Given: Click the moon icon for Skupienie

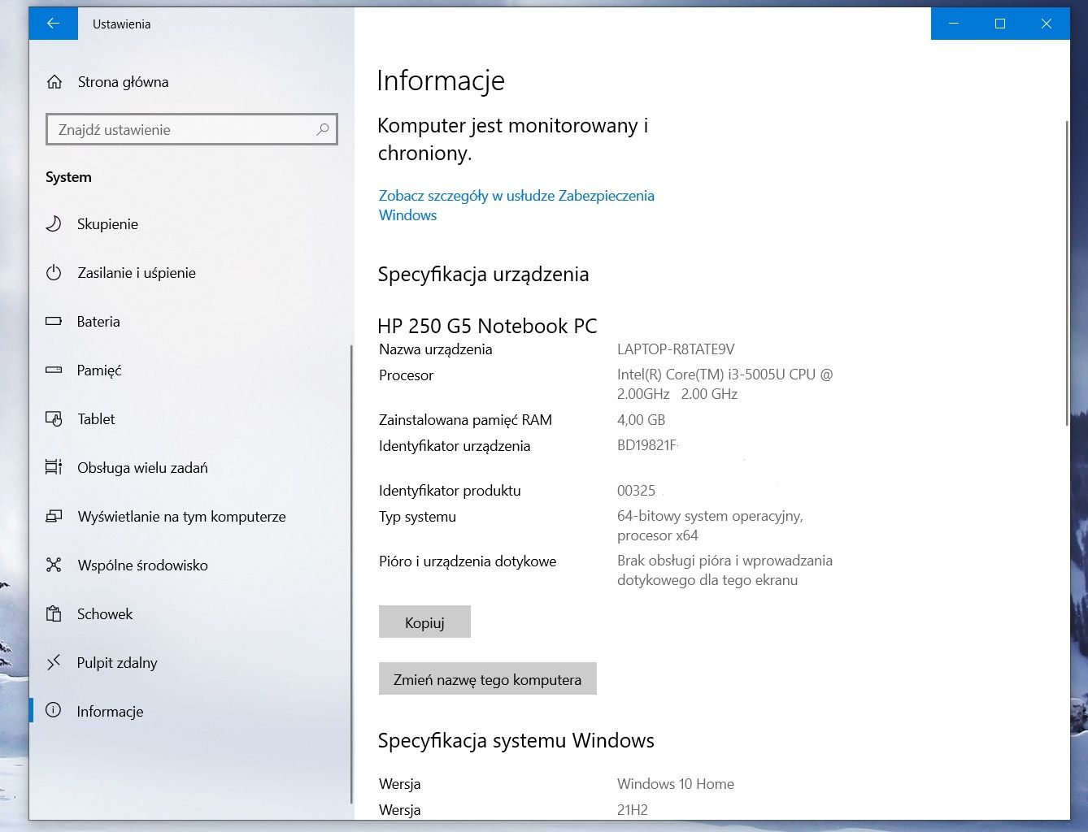Looking at the screenshot, I should tap(54, 223).
